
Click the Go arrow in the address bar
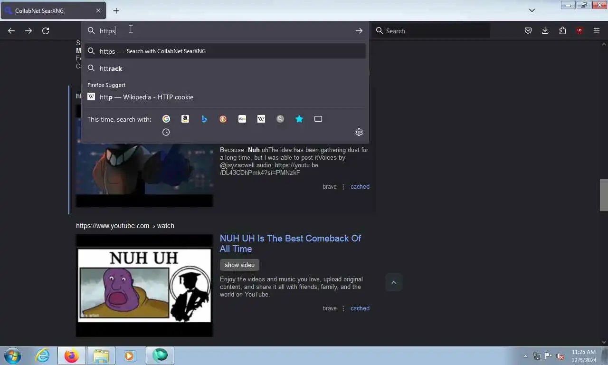pos(359,31)
